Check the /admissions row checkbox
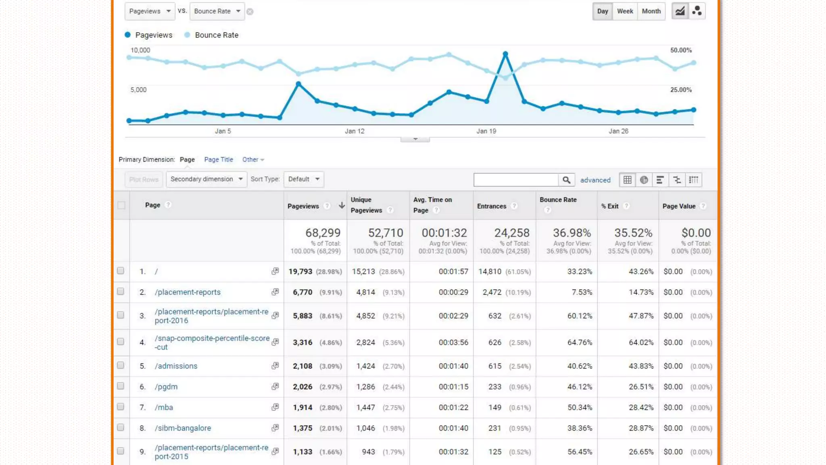826x465 pixels. click(121, 365)
